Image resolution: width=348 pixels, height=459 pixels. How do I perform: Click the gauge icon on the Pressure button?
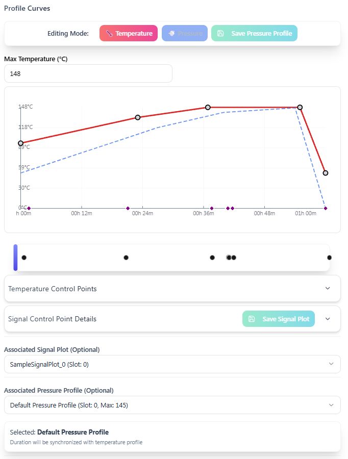(172, 34)
